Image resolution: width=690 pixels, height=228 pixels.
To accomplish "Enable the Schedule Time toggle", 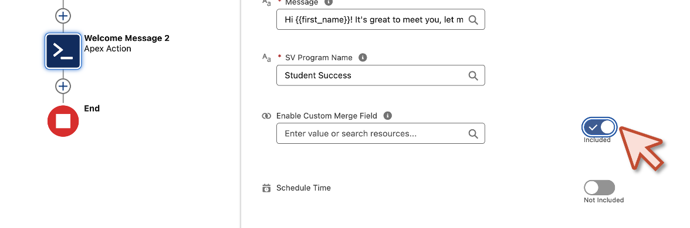I will (600, 188).
